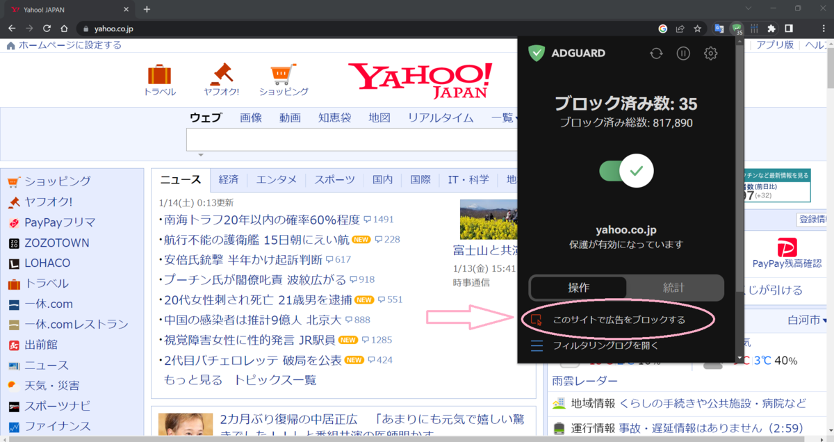The width and height of the screenshot is (834, 442).
Task: Switch to the スポーツ news tab
Action: pyautogui.click(x=334, y=179)
